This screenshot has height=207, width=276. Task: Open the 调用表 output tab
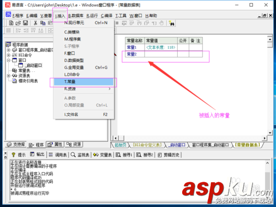tap(58, 155)
